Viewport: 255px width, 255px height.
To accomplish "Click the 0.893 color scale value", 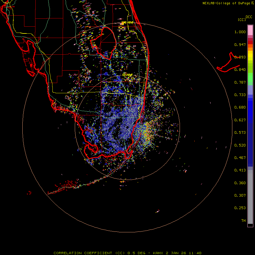I will coord(240,57).
